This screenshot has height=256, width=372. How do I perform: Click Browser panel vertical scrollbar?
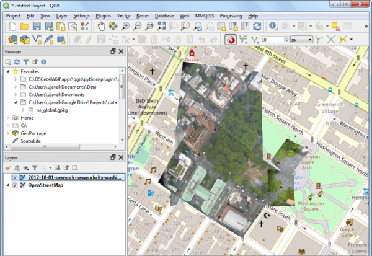(122, 87)
